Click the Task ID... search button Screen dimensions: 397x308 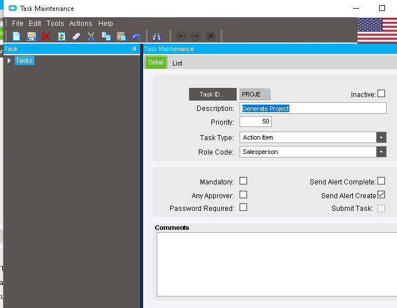[213, 94]
